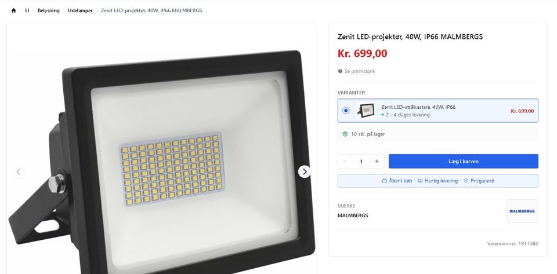The height and width of the screenshot is (274, 557).
Task: Navigate to Udelamper breadcrumb link
Action: [79, 10]
